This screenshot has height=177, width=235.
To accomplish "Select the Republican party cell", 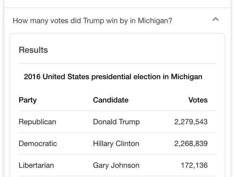I will (x=37, y=121).
